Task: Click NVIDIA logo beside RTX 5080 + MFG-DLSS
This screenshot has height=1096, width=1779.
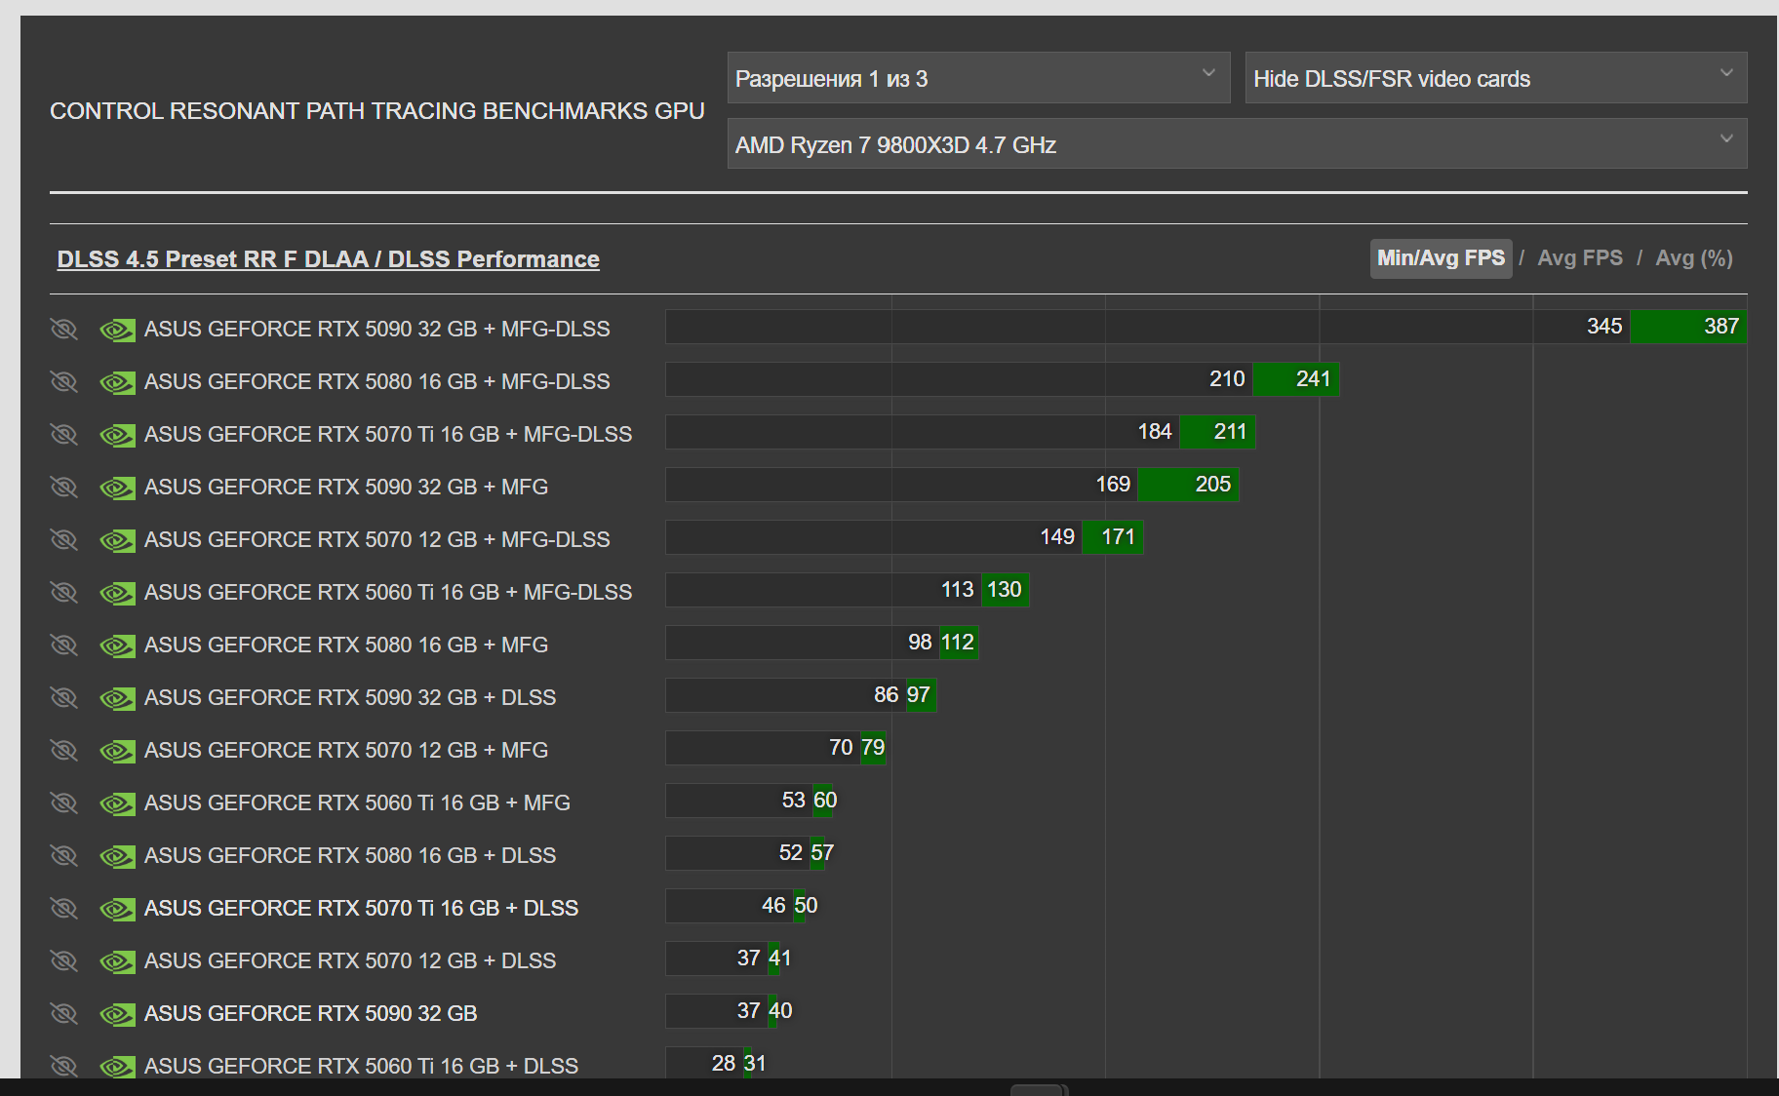Action: coord(117,383)
